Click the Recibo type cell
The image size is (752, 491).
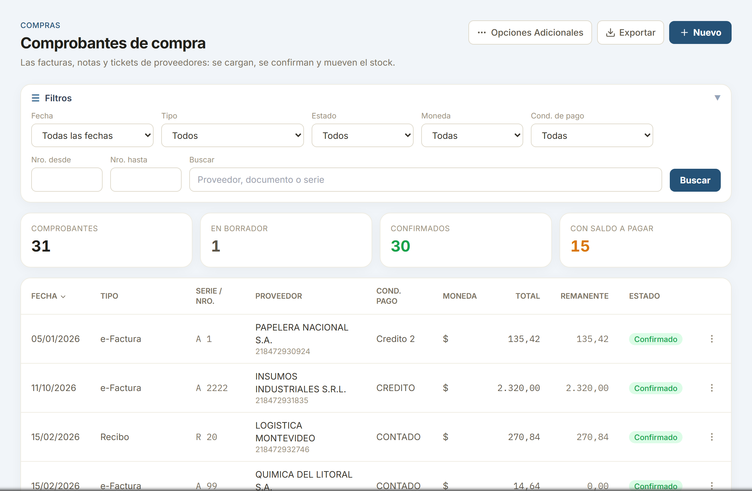click(115, 437)
